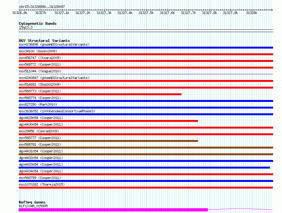Select the blue nsv568774 Cooper2011 bar
Viewport: 282px width, 213px height.
tap(146, 101)
